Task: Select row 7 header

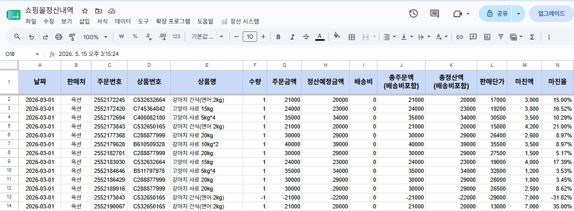Action: pyautogui.click(x=9, y=144)
